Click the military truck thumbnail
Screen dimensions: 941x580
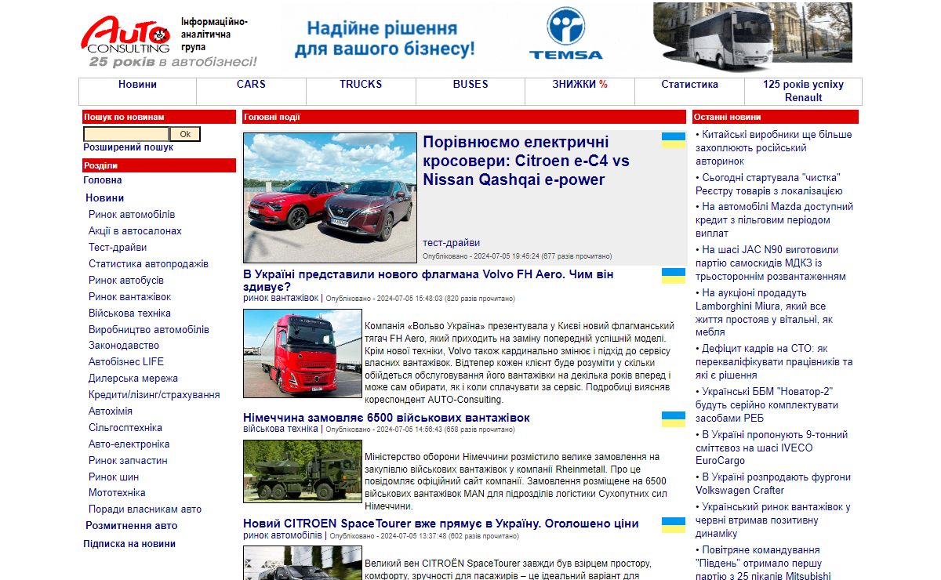pos(303,471)
